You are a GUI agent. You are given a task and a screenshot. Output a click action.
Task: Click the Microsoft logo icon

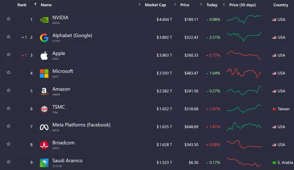click(44, 74)
